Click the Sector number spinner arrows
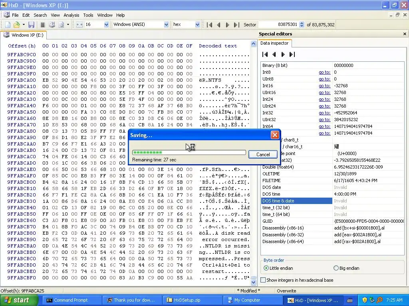 click(x=302, y=24)
